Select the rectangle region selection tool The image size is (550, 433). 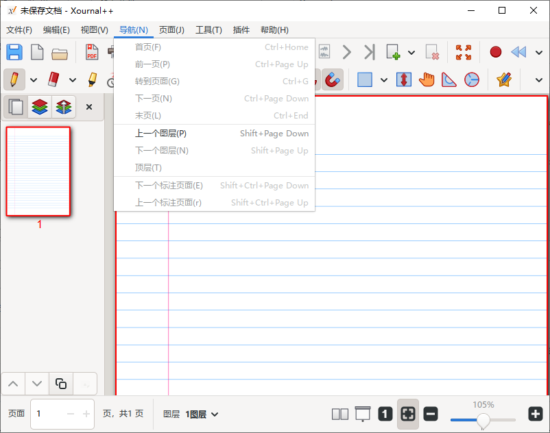(x=365, y=79)
